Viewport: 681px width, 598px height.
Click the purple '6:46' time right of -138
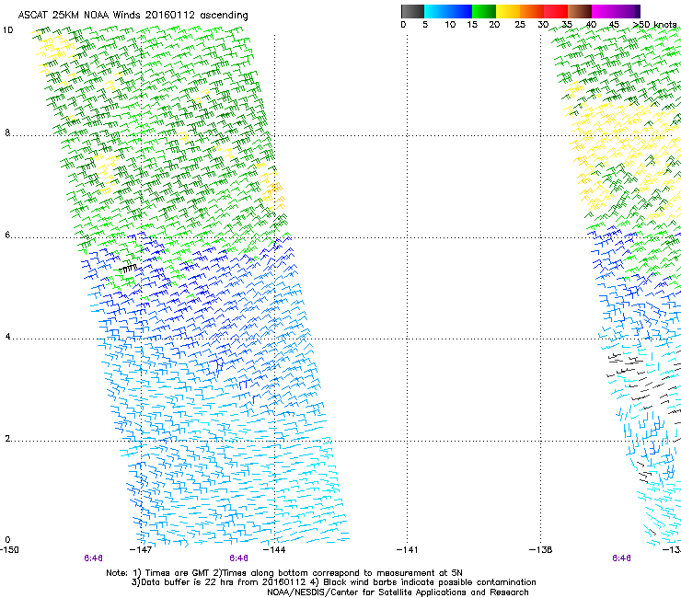tap(621, 558)
